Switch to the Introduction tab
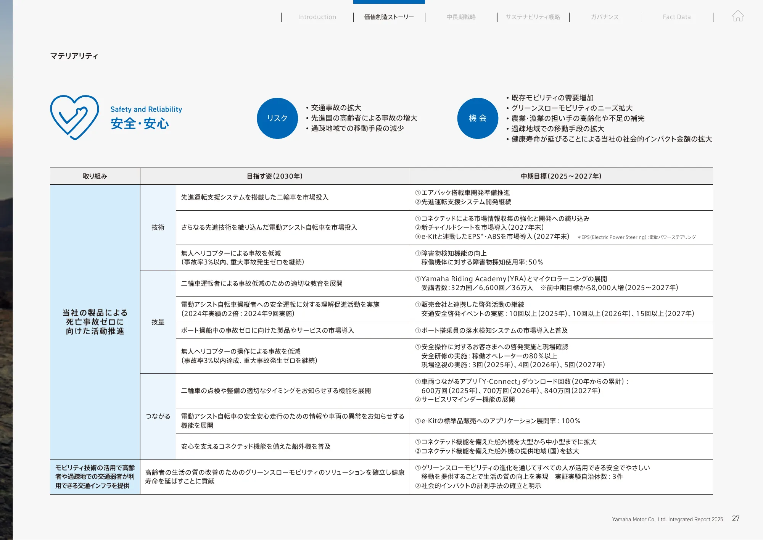The width and height of the screenshot is (763, 540). (317, 17)
